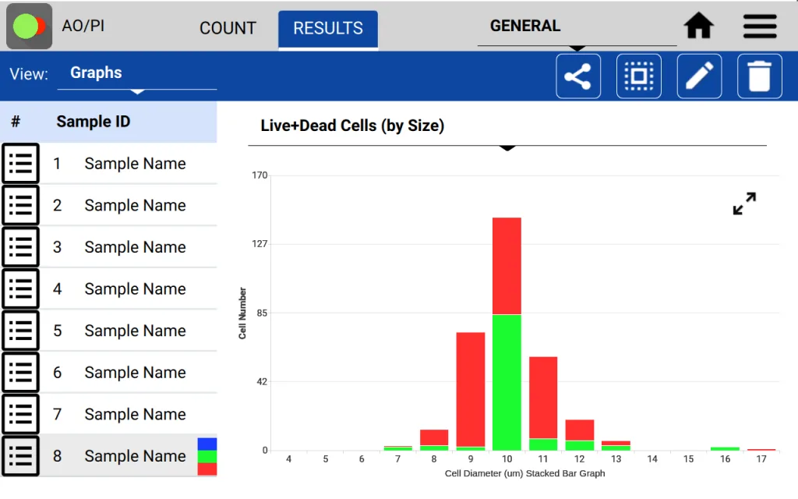Image resolution: width=798 pixels, height=499 pixels.
Task: Select the pencil edit icon
Action: 699,76
